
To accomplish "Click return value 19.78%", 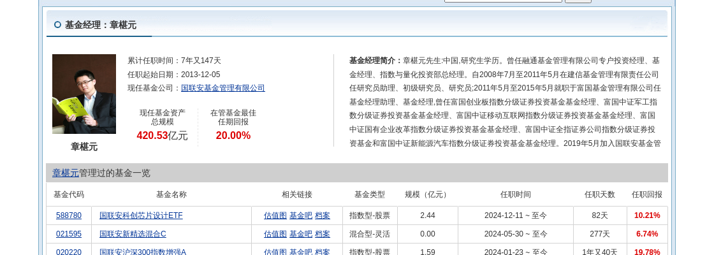I will click(x=647, y=252).
